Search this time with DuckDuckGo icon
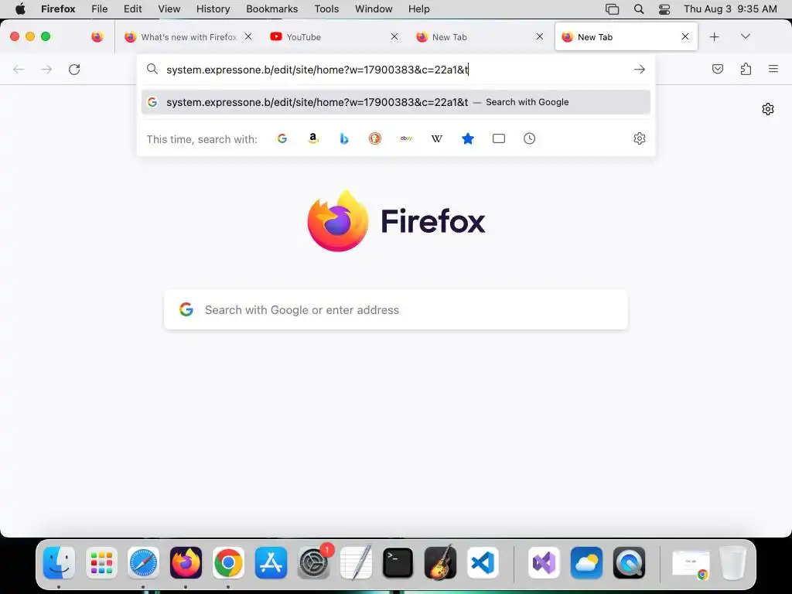Viewport: 792px width, 594px height. click(x=375, y=138)
